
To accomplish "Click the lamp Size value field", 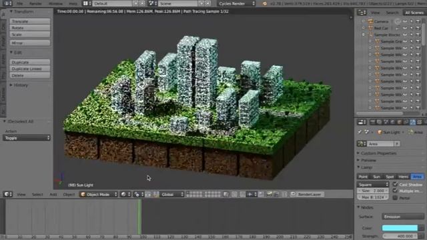I will 373,191.
